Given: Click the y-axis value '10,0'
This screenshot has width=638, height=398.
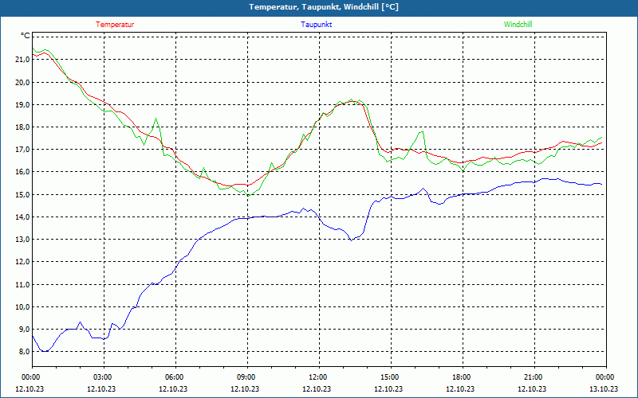Looking at the screenshot, I should point(23,307).
